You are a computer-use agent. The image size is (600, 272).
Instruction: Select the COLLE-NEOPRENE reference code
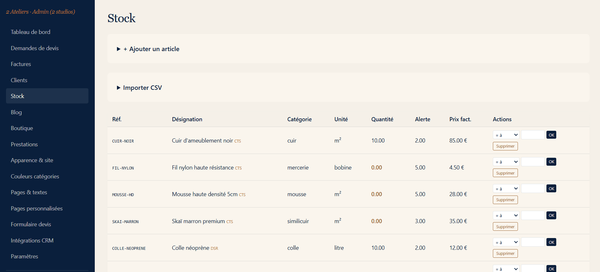tap(129, 249)
